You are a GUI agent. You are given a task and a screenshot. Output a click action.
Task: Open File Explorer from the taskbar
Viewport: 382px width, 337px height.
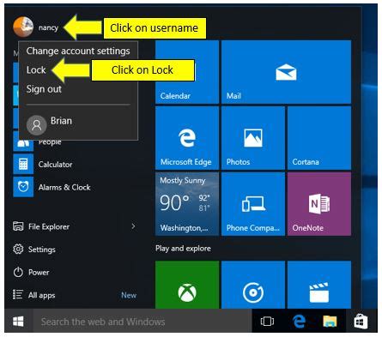tap(330, 322)
